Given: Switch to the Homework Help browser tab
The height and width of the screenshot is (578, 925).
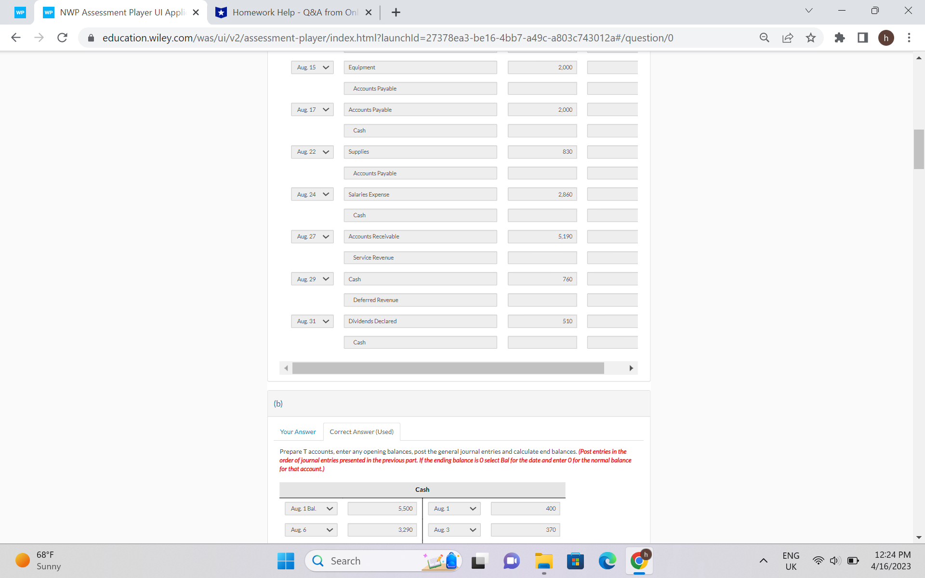Looking at the screenshot, I should click(289, 12).
